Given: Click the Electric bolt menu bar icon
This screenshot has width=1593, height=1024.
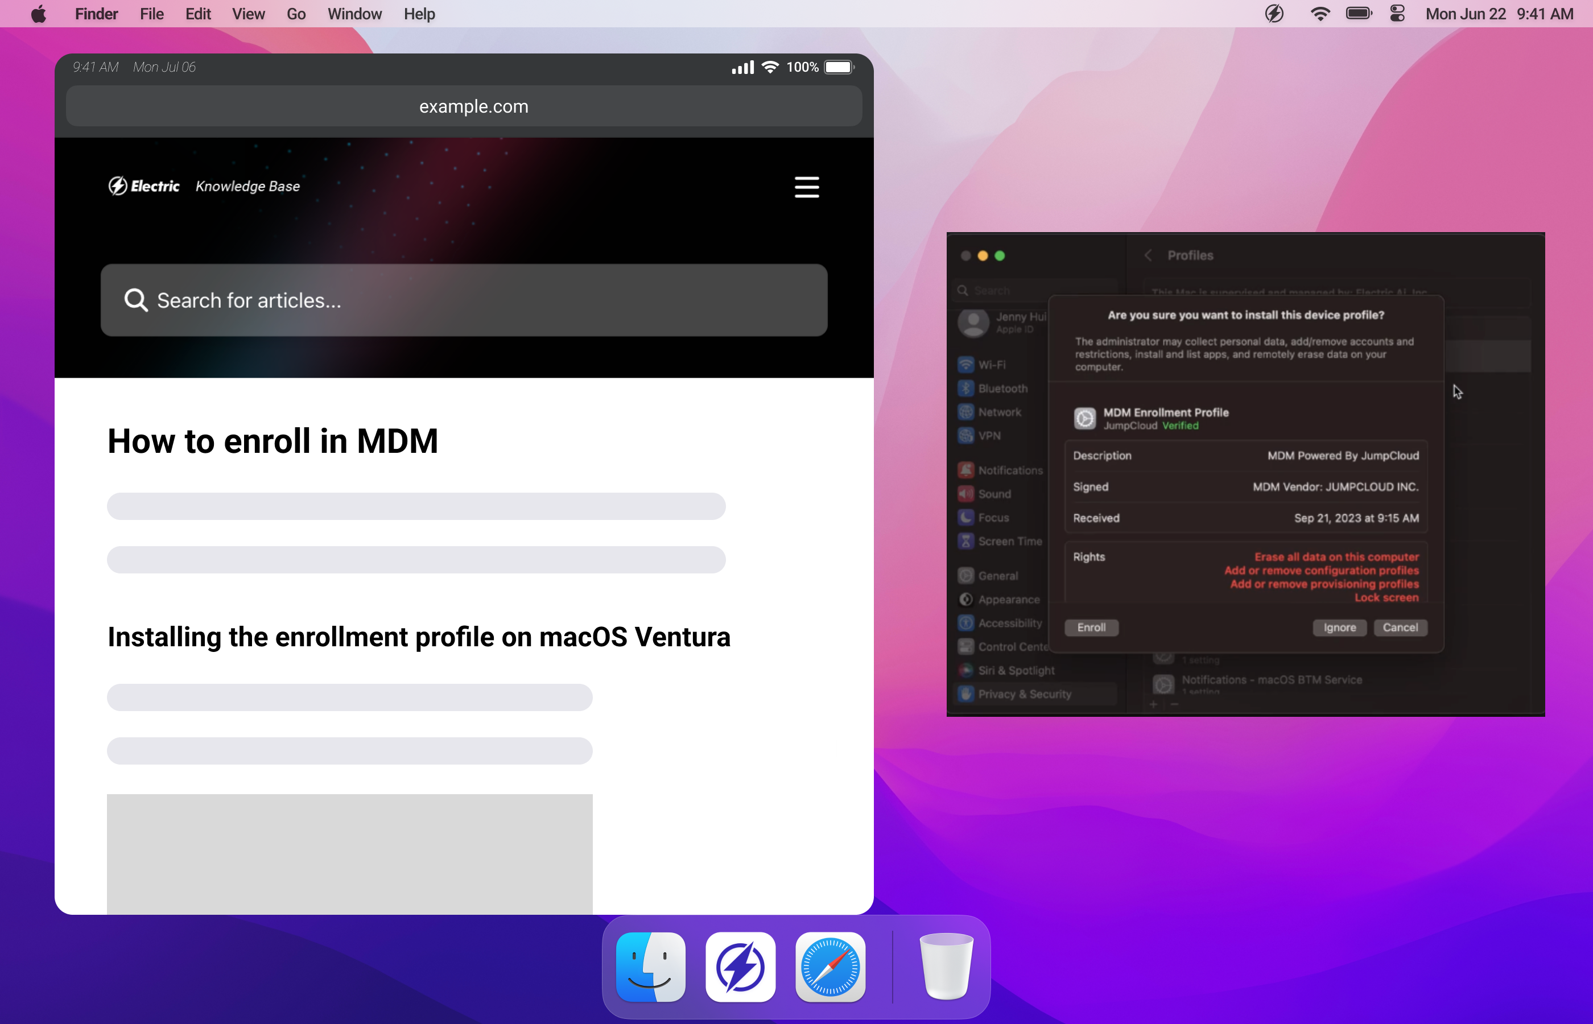Looking at the screenshot, I should coord(1274,14).
